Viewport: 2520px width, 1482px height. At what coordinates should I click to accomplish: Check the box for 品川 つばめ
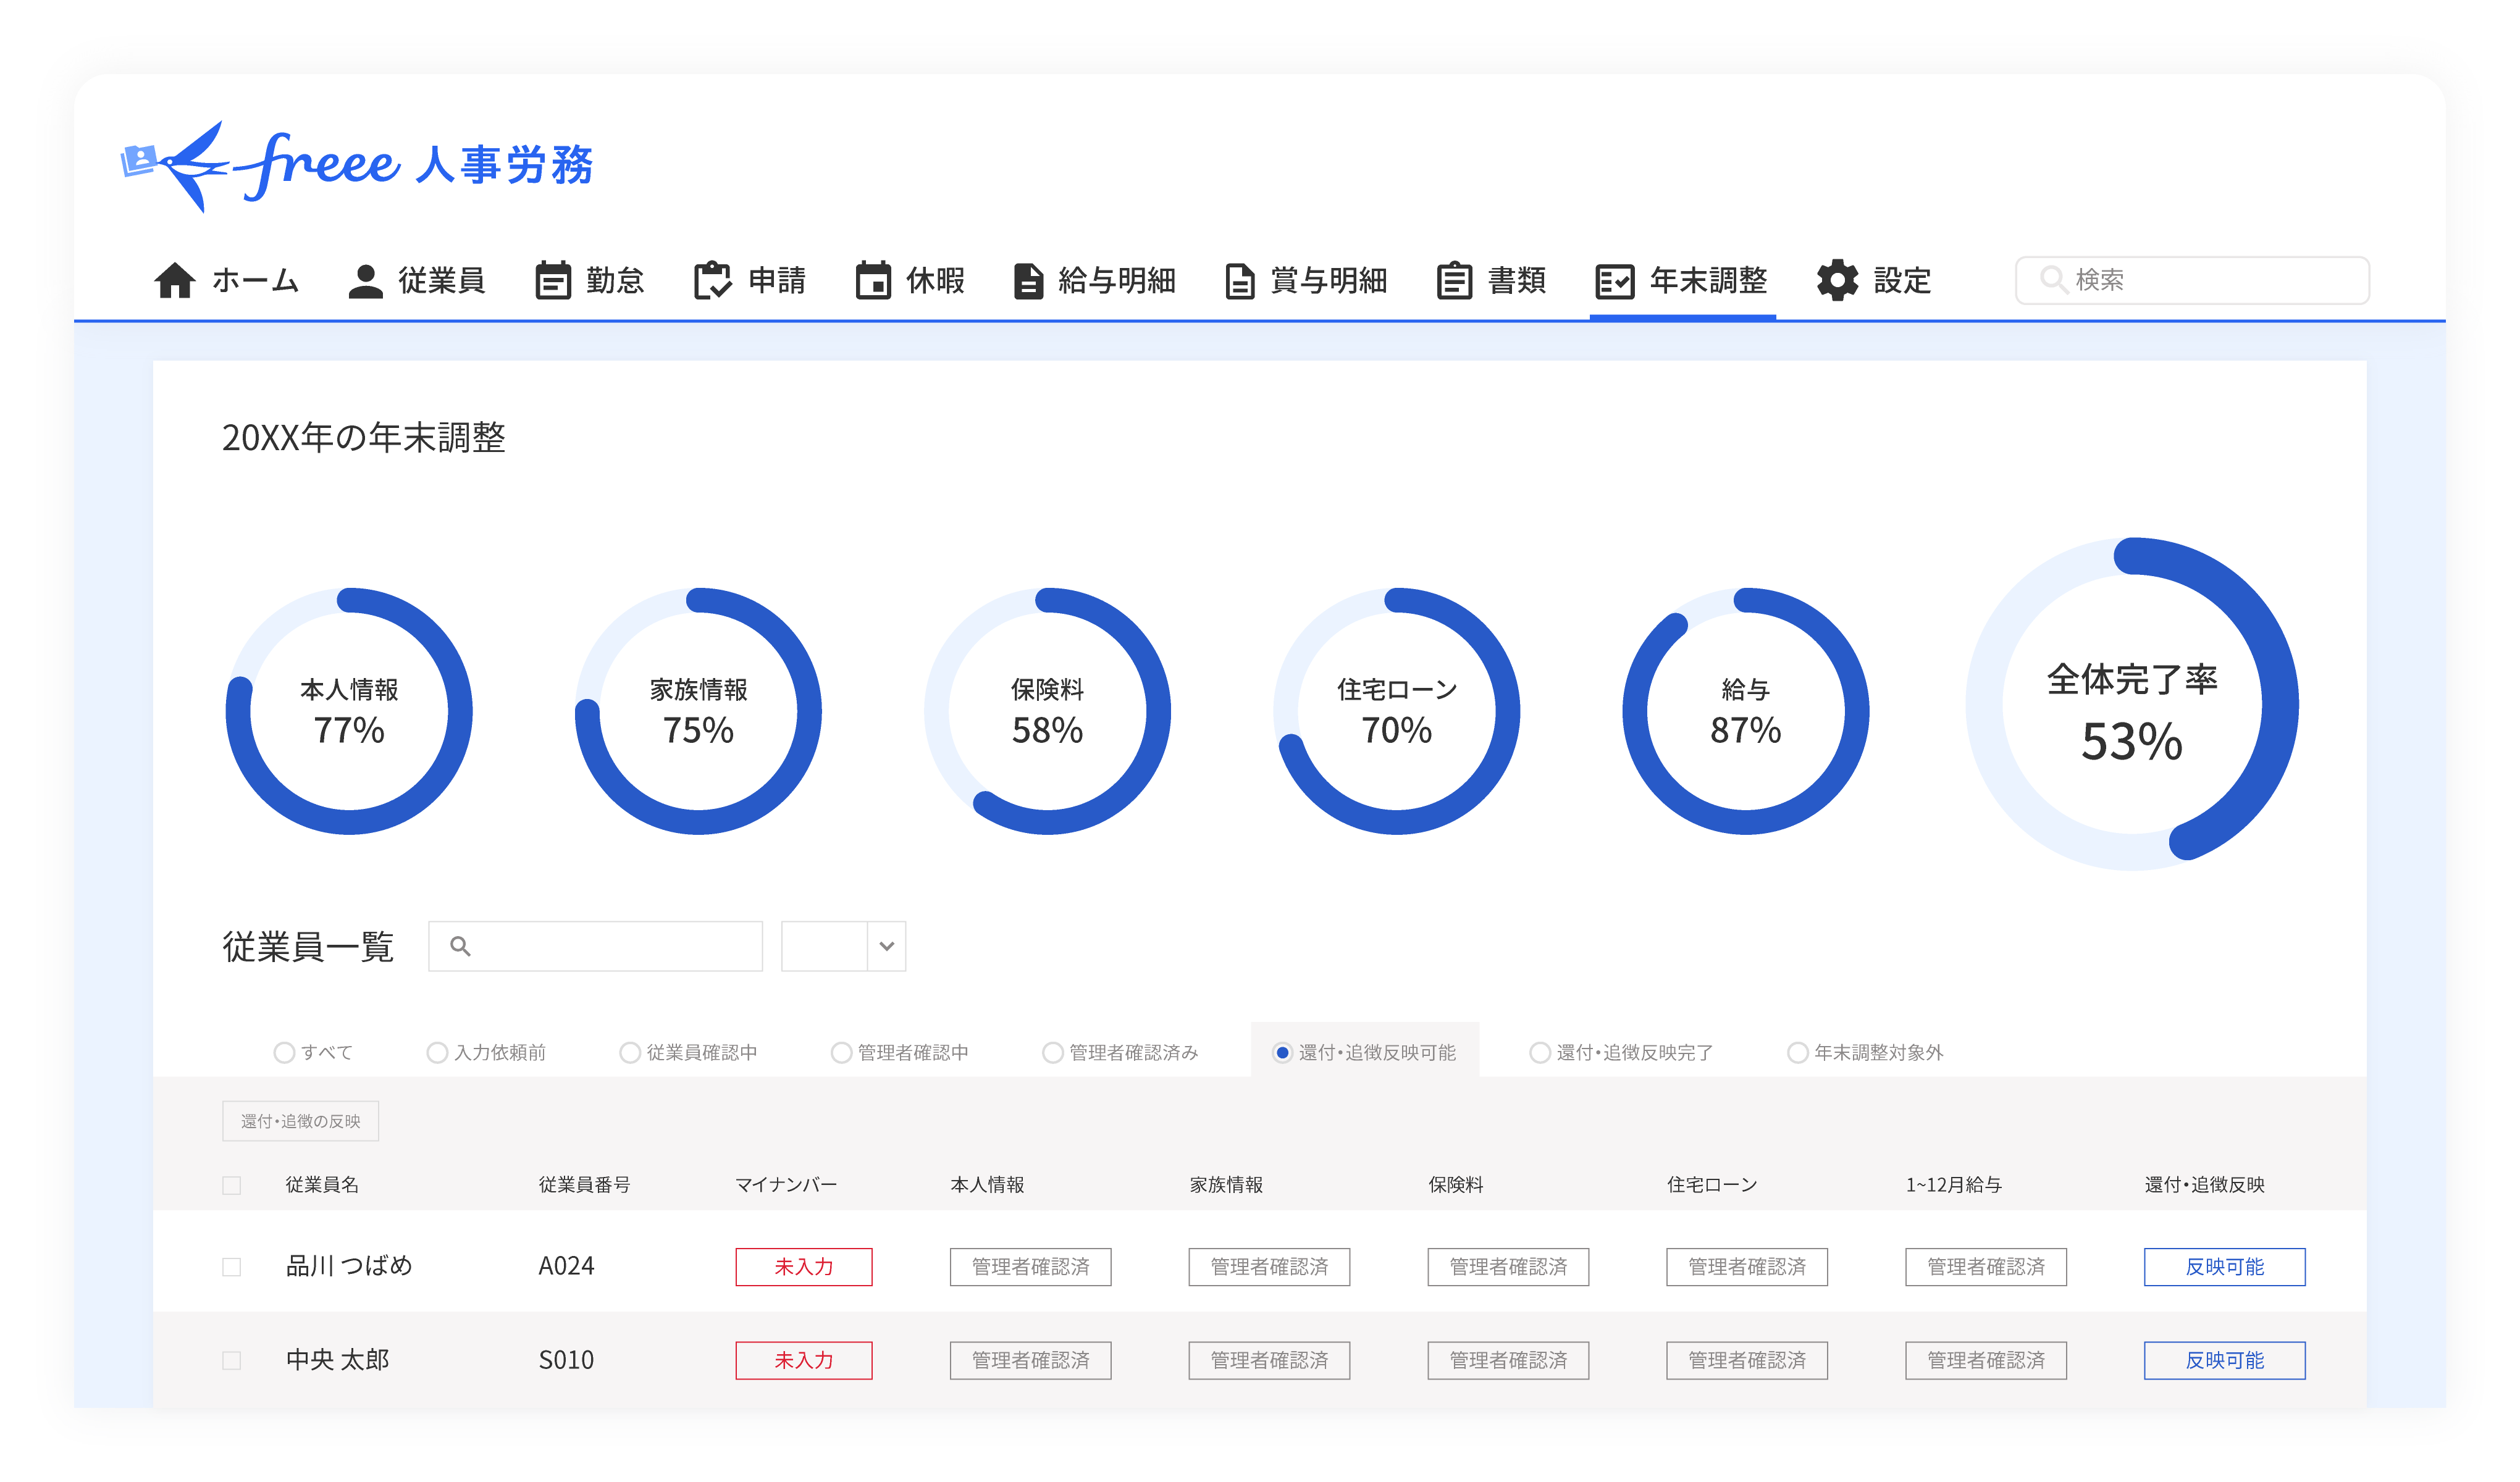coord(232,1267)
